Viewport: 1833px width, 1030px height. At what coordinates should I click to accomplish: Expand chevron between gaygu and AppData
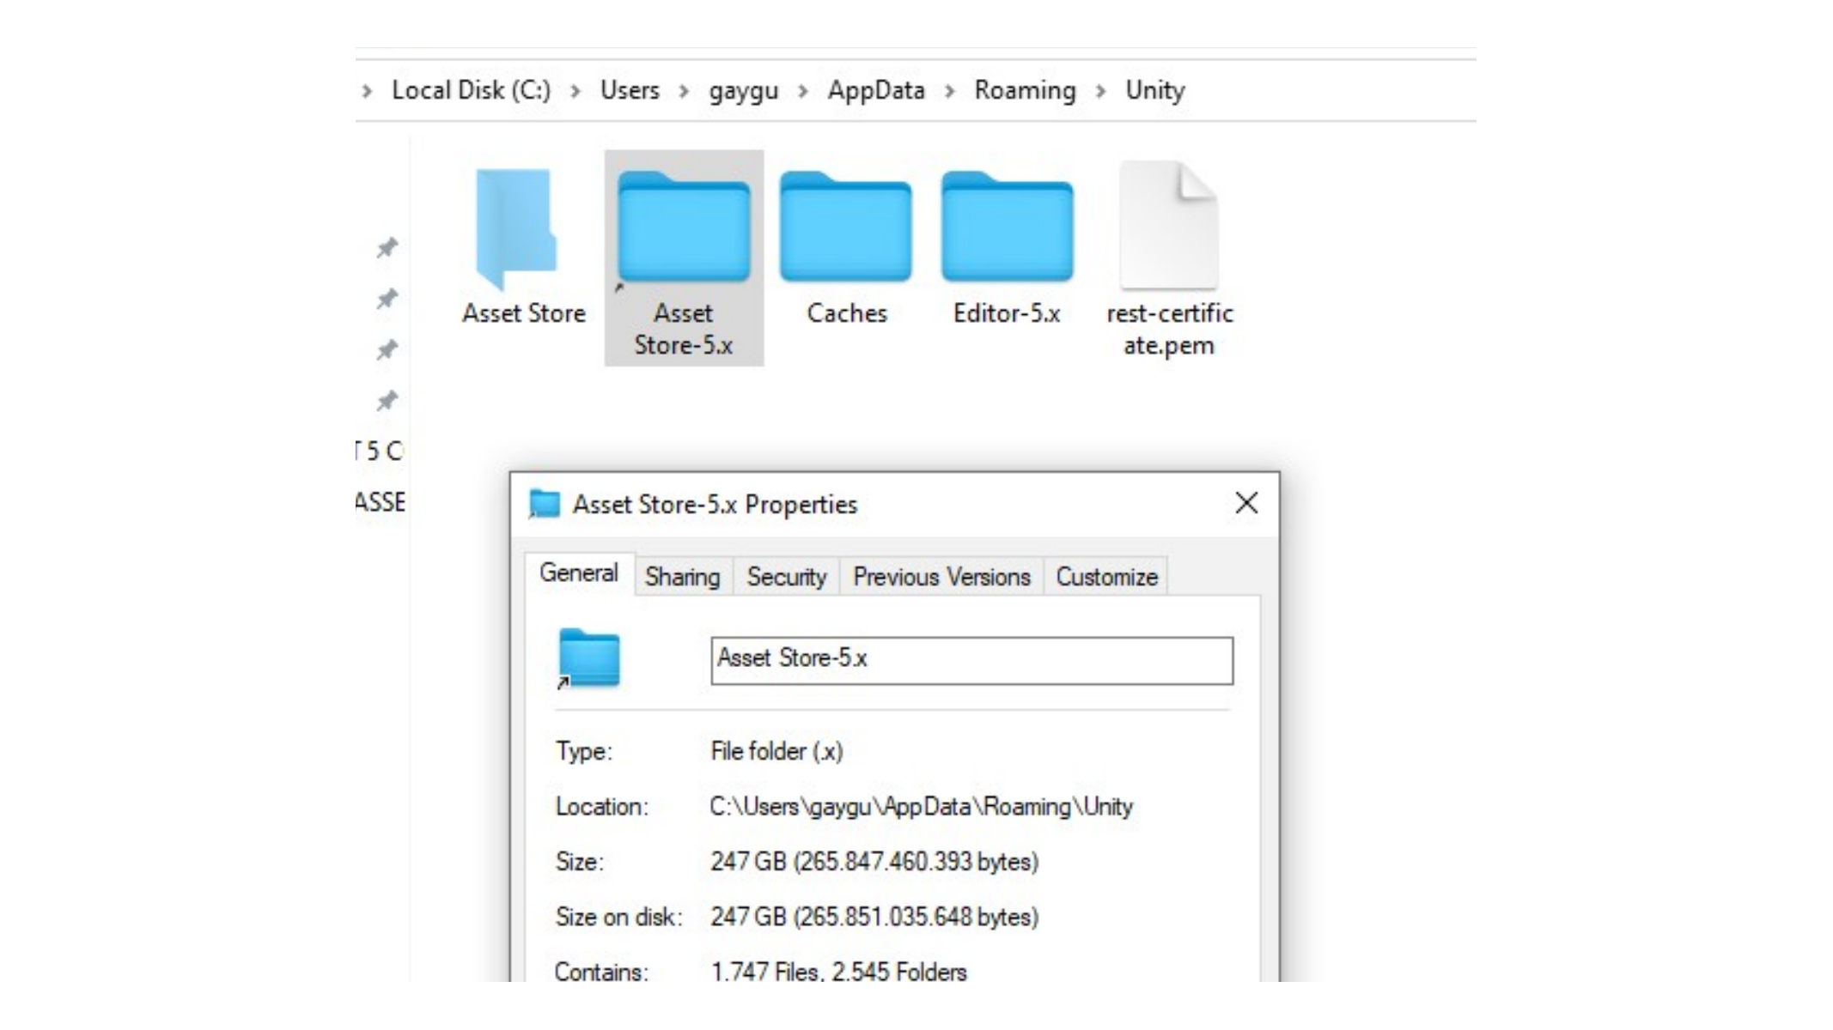(803, 91)
